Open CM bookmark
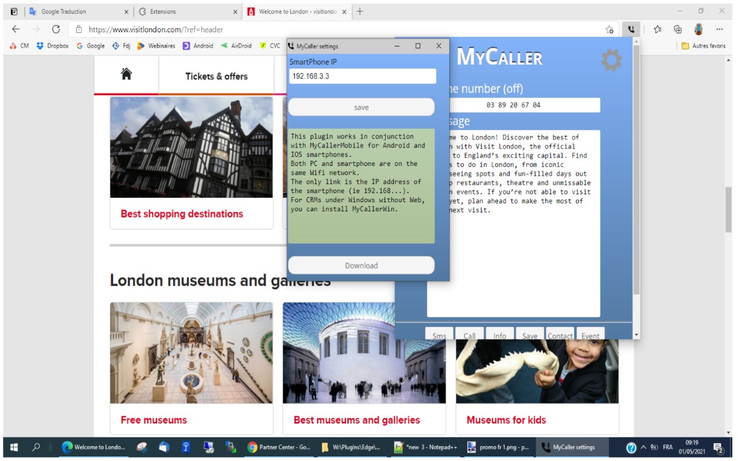The width and height of the screenshot is (738, 461). (19, 46)
